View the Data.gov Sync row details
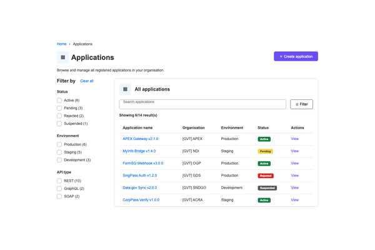The height and width of the screenshot is (250, 375). point(294,187)
